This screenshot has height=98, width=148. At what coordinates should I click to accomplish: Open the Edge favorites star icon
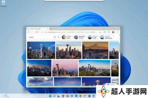click(109, 32)
